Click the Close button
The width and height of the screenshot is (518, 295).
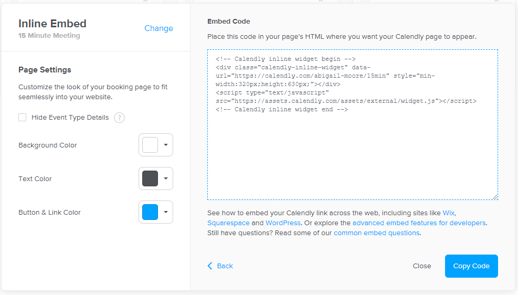coord(421,266)
